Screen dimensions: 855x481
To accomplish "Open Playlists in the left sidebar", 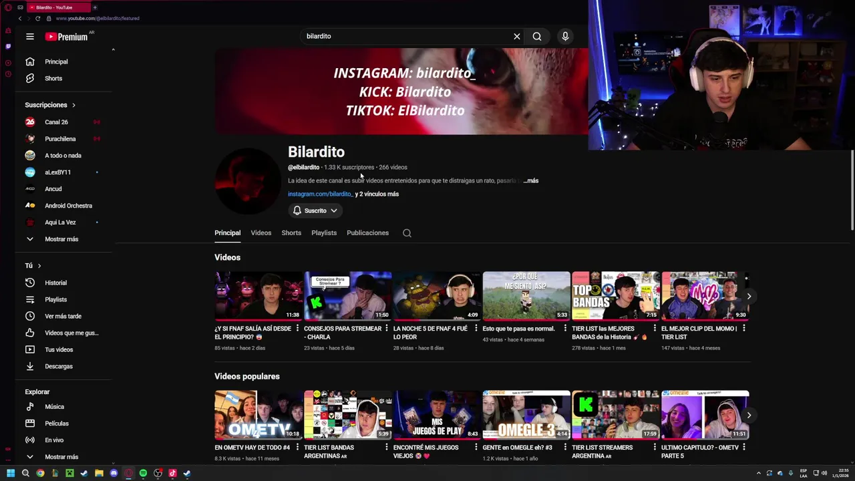I will coord(65,299).
